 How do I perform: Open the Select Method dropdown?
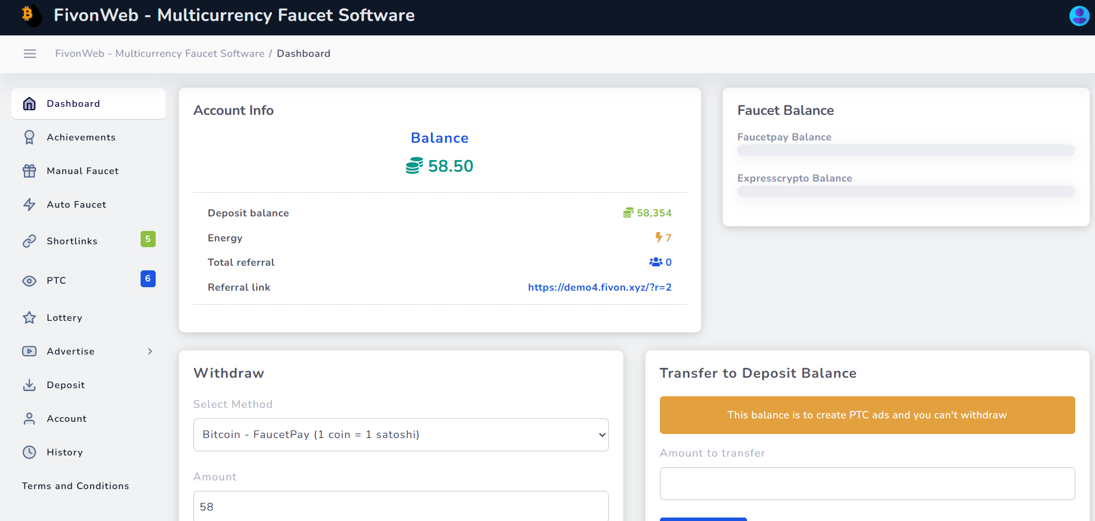pyautogui.click(x=401, y=435)
